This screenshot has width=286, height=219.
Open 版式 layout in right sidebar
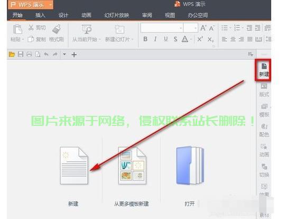(264, 90)
